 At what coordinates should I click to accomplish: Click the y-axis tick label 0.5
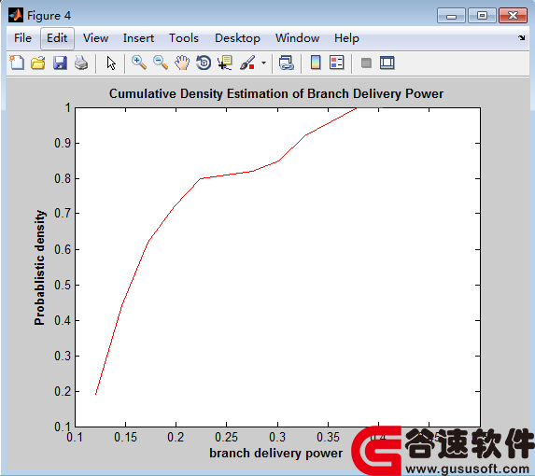coord(63,285)
